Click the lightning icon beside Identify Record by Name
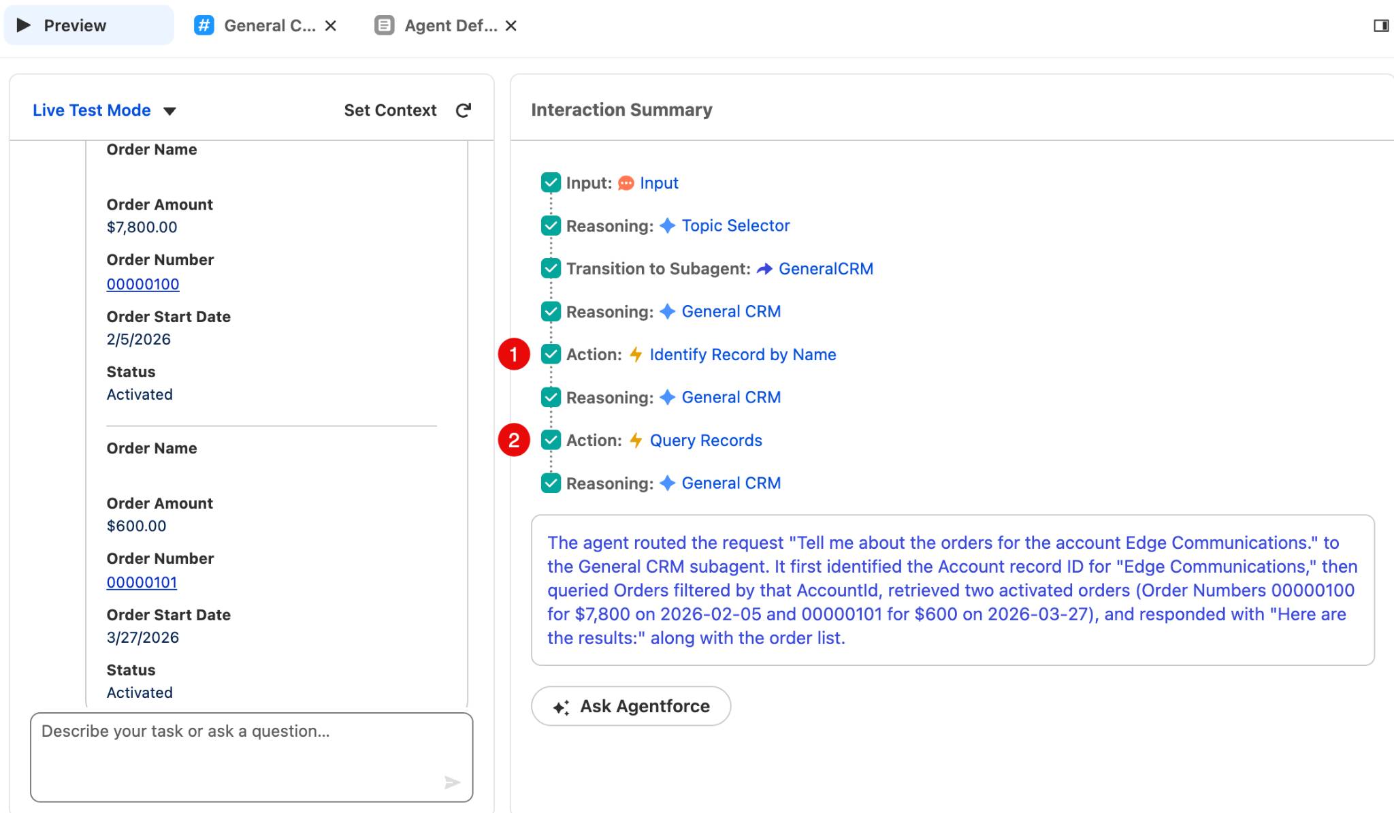1394x813 pixels. click(636, 355)
